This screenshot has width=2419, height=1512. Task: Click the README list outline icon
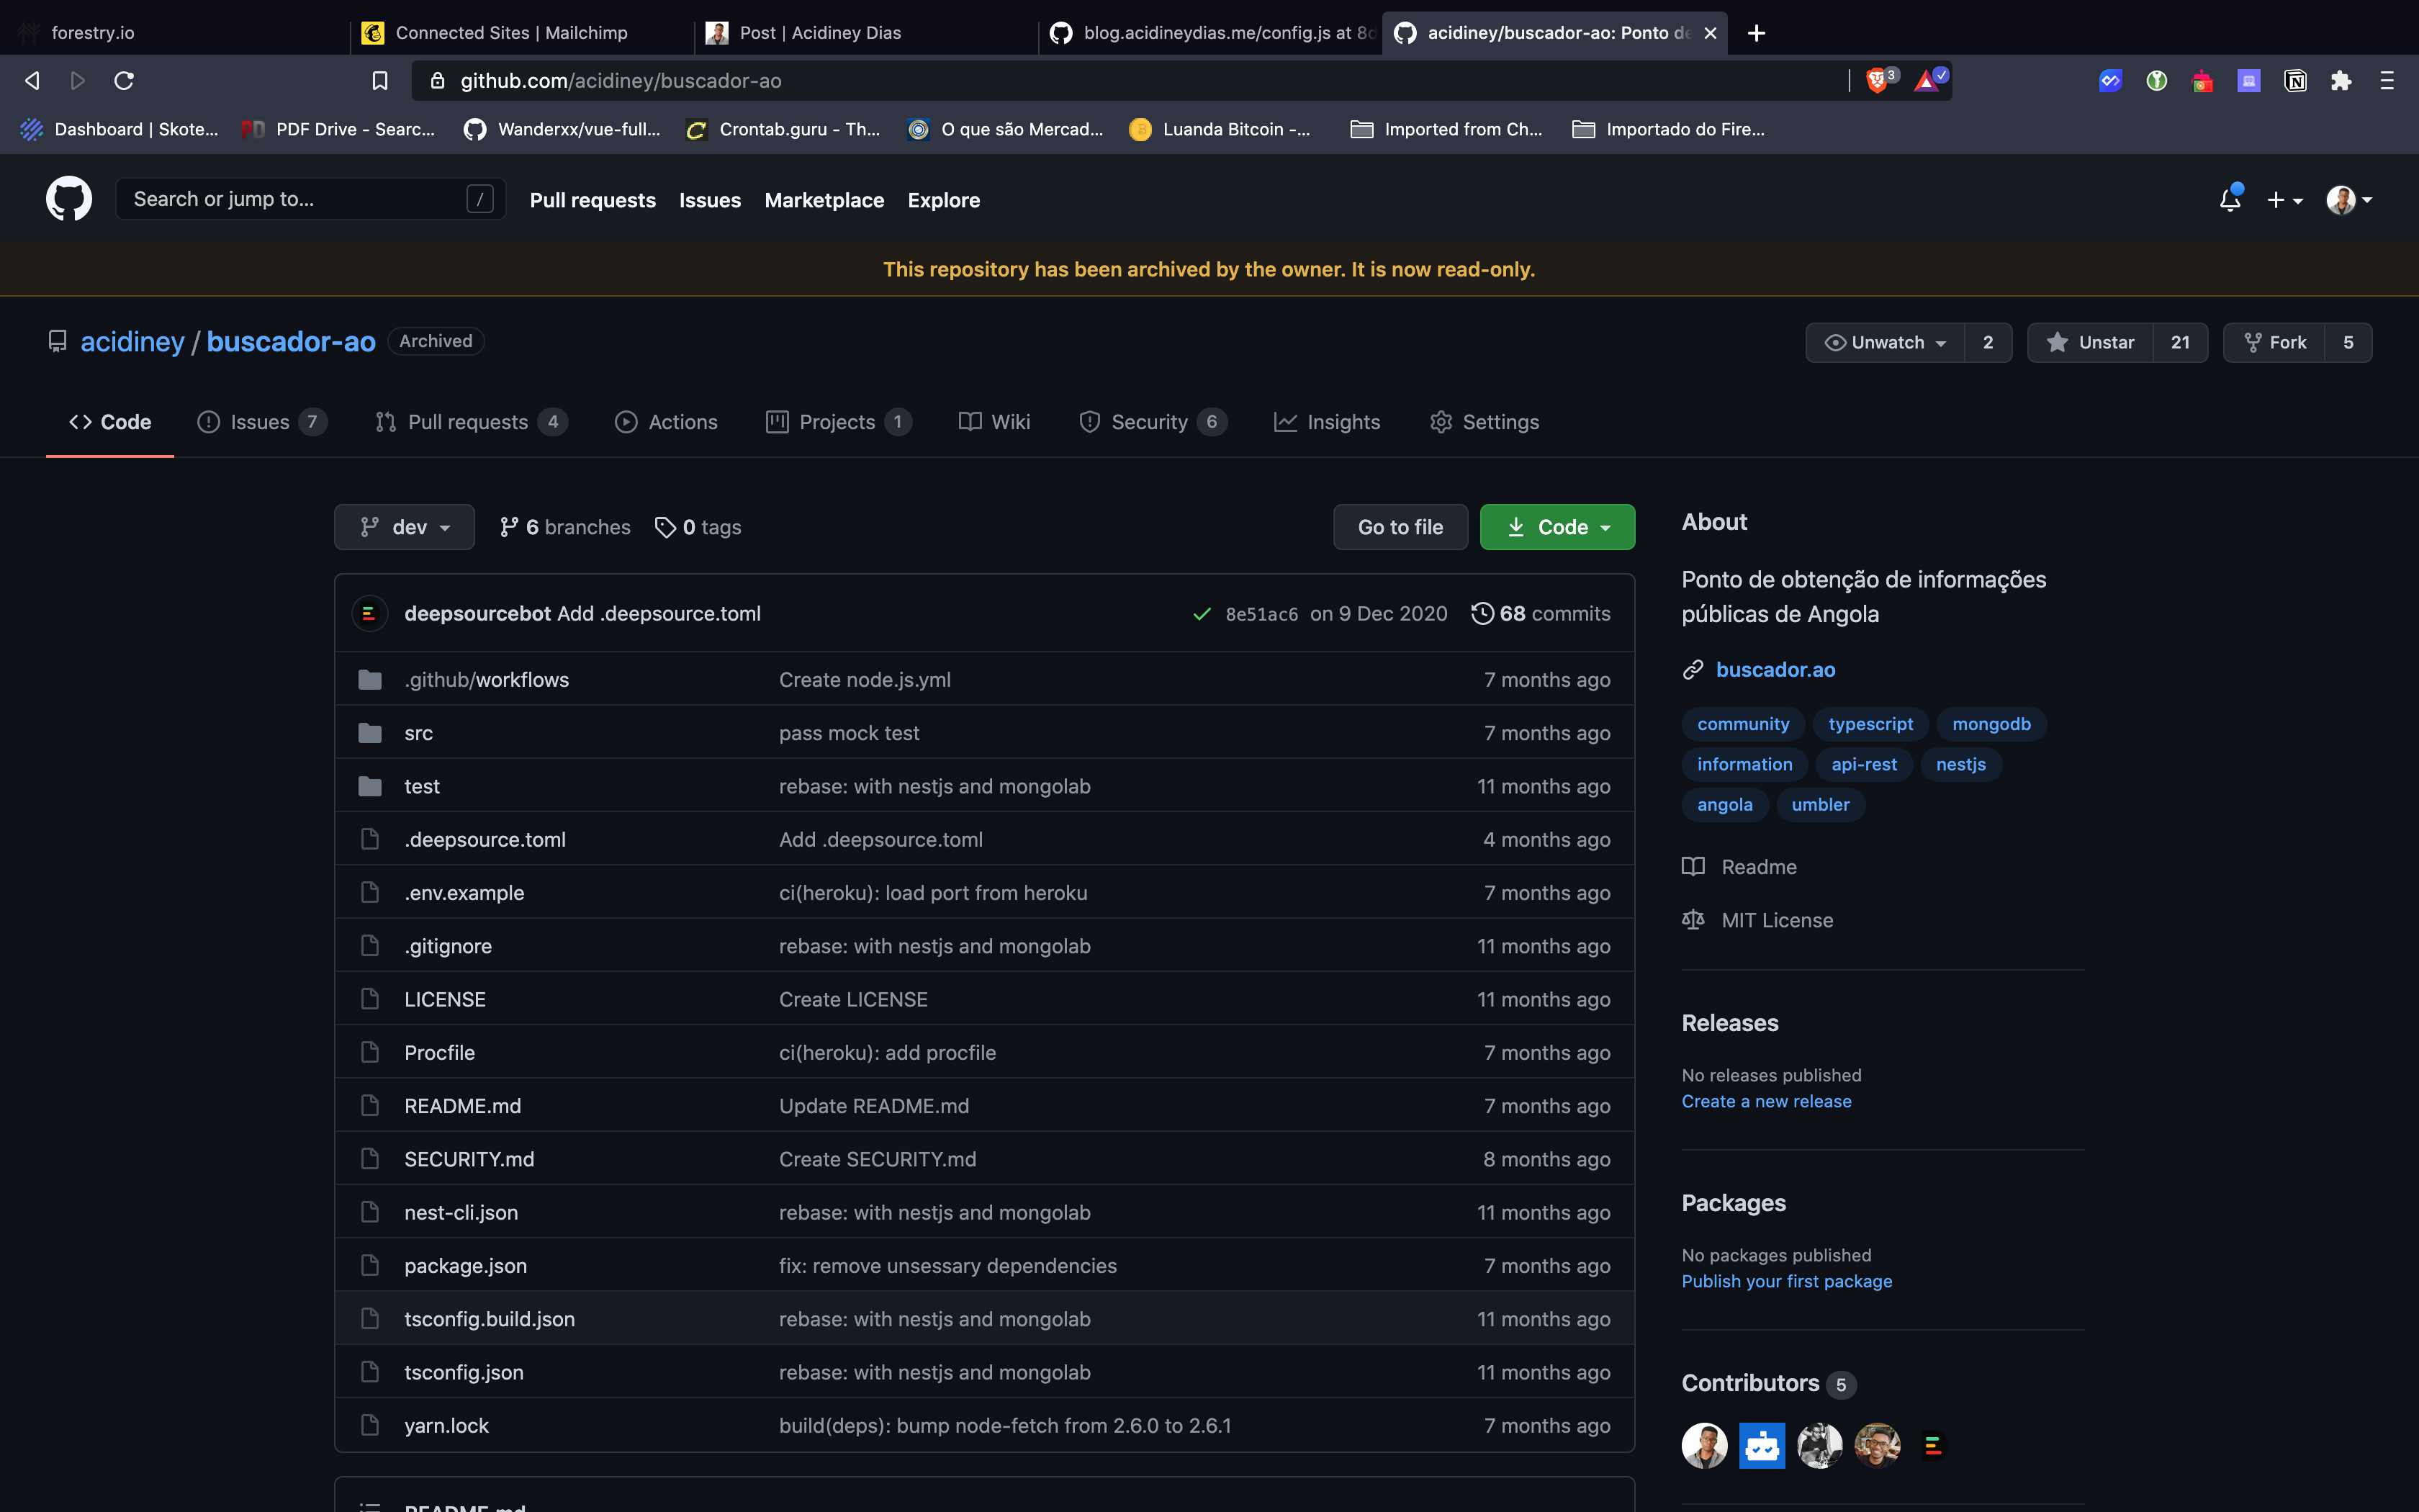click(370, 1506)
